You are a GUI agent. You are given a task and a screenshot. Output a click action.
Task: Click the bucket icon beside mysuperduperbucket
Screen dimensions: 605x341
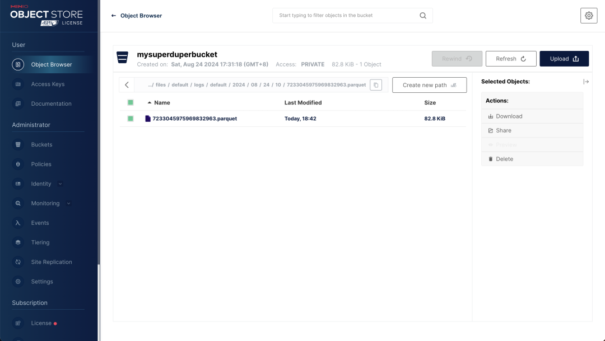[122, 58]
